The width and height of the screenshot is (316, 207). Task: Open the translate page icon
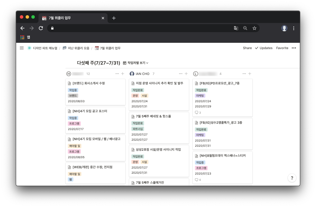click(x=236, y=28)
